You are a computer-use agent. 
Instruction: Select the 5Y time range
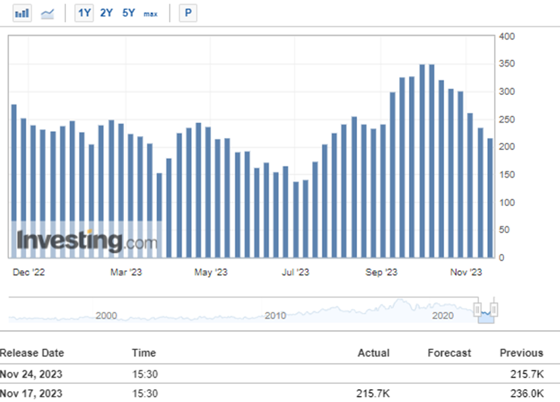129,13
